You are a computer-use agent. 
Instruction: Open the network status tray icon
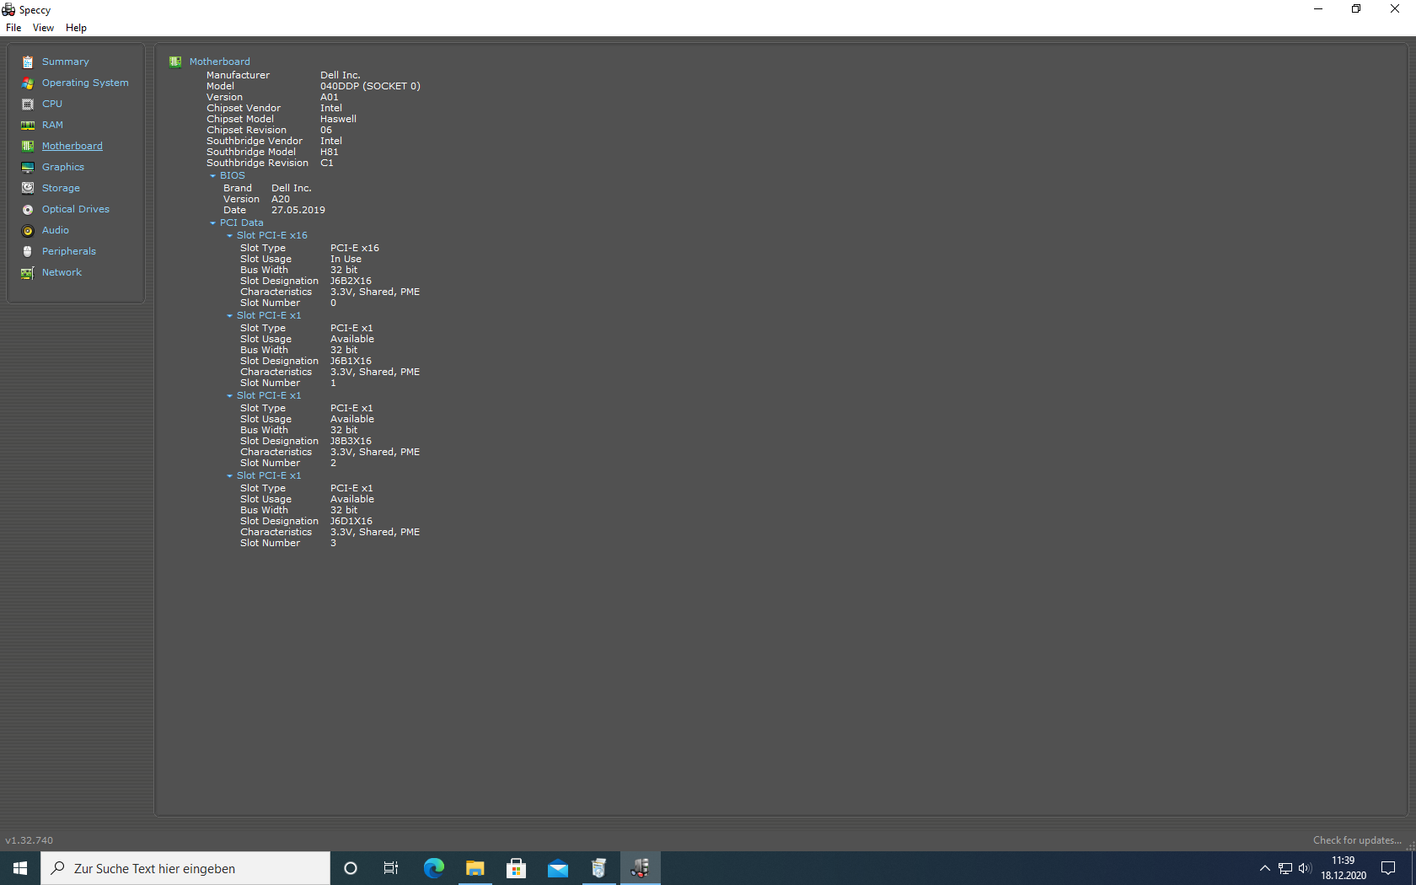pyautogui.click(x=1285, y=868)
